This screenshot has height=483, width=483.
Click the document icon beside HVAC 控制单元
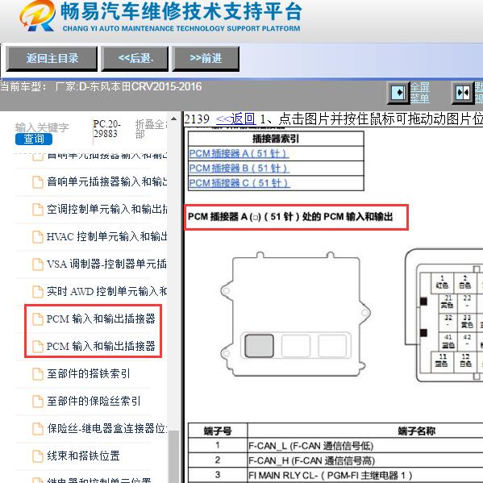point(38,236)
